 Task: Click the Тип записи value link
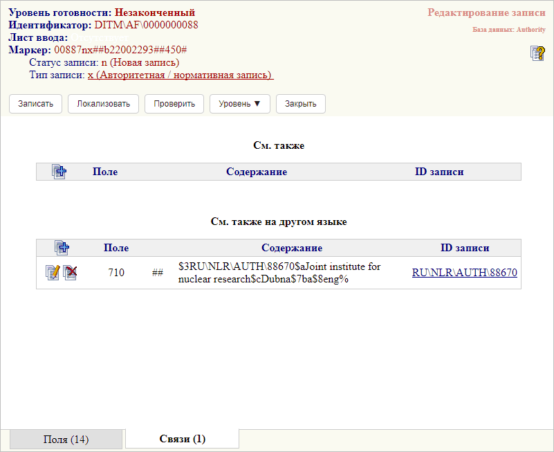tap(180, 75)
